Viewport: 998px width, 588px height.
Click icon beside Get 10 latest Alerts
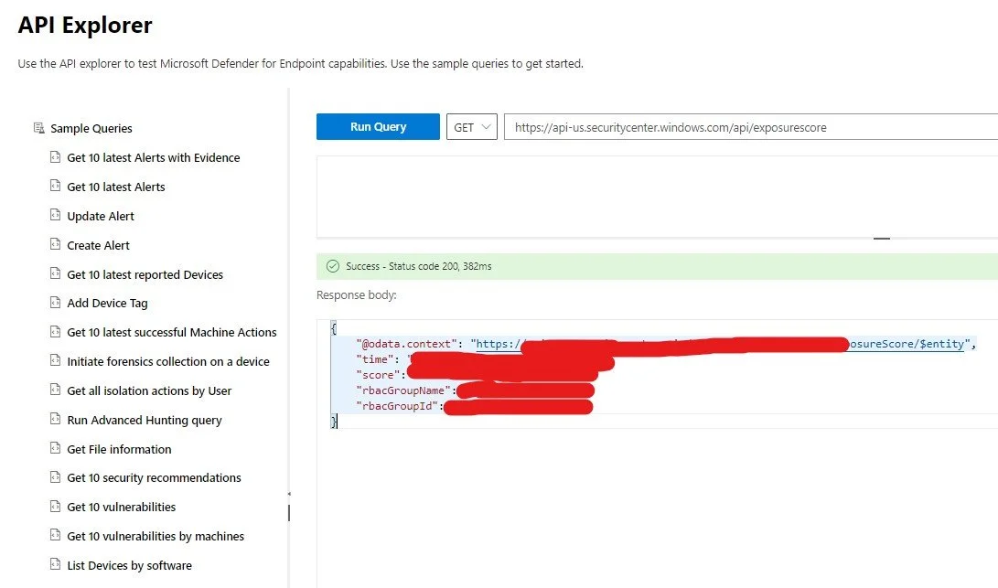click(56, 186)
